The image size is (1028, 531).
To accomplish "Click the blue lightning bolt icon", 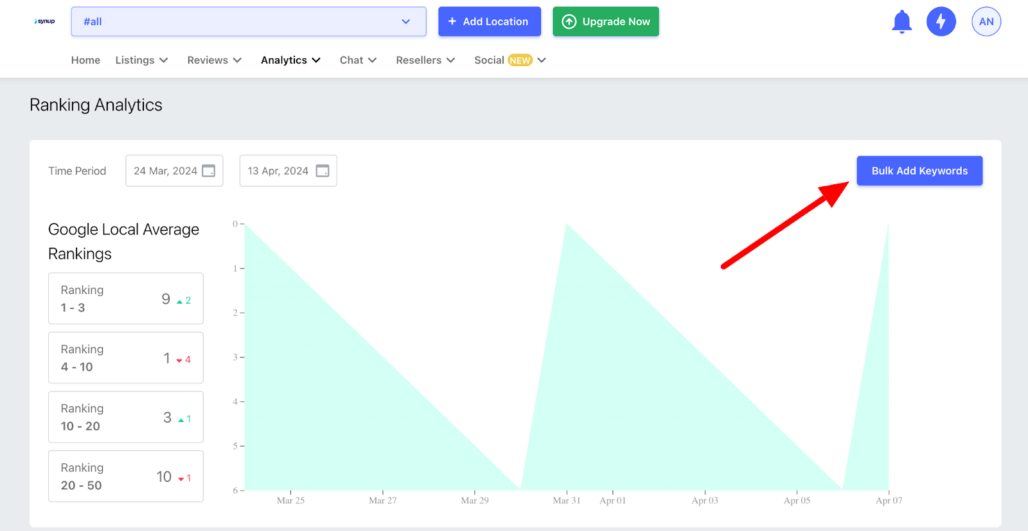I will [x=941, y=22].
